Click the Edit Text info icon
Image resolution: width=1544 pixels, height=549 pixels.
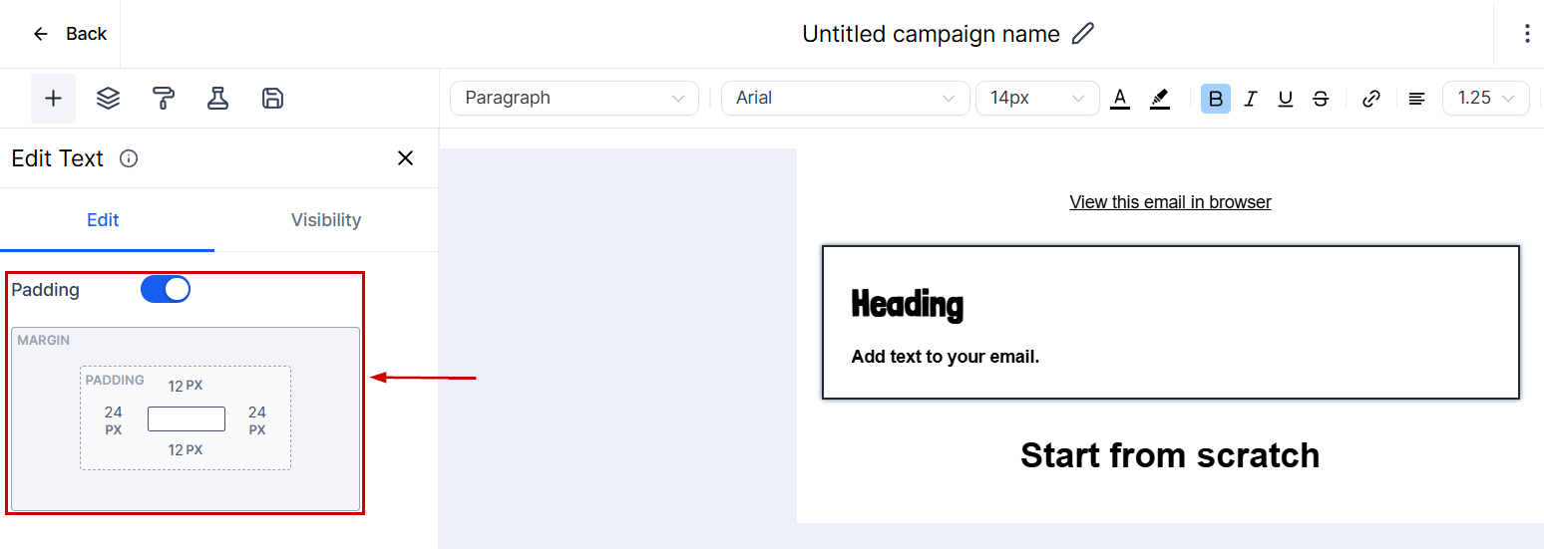(x=129, y=158)
